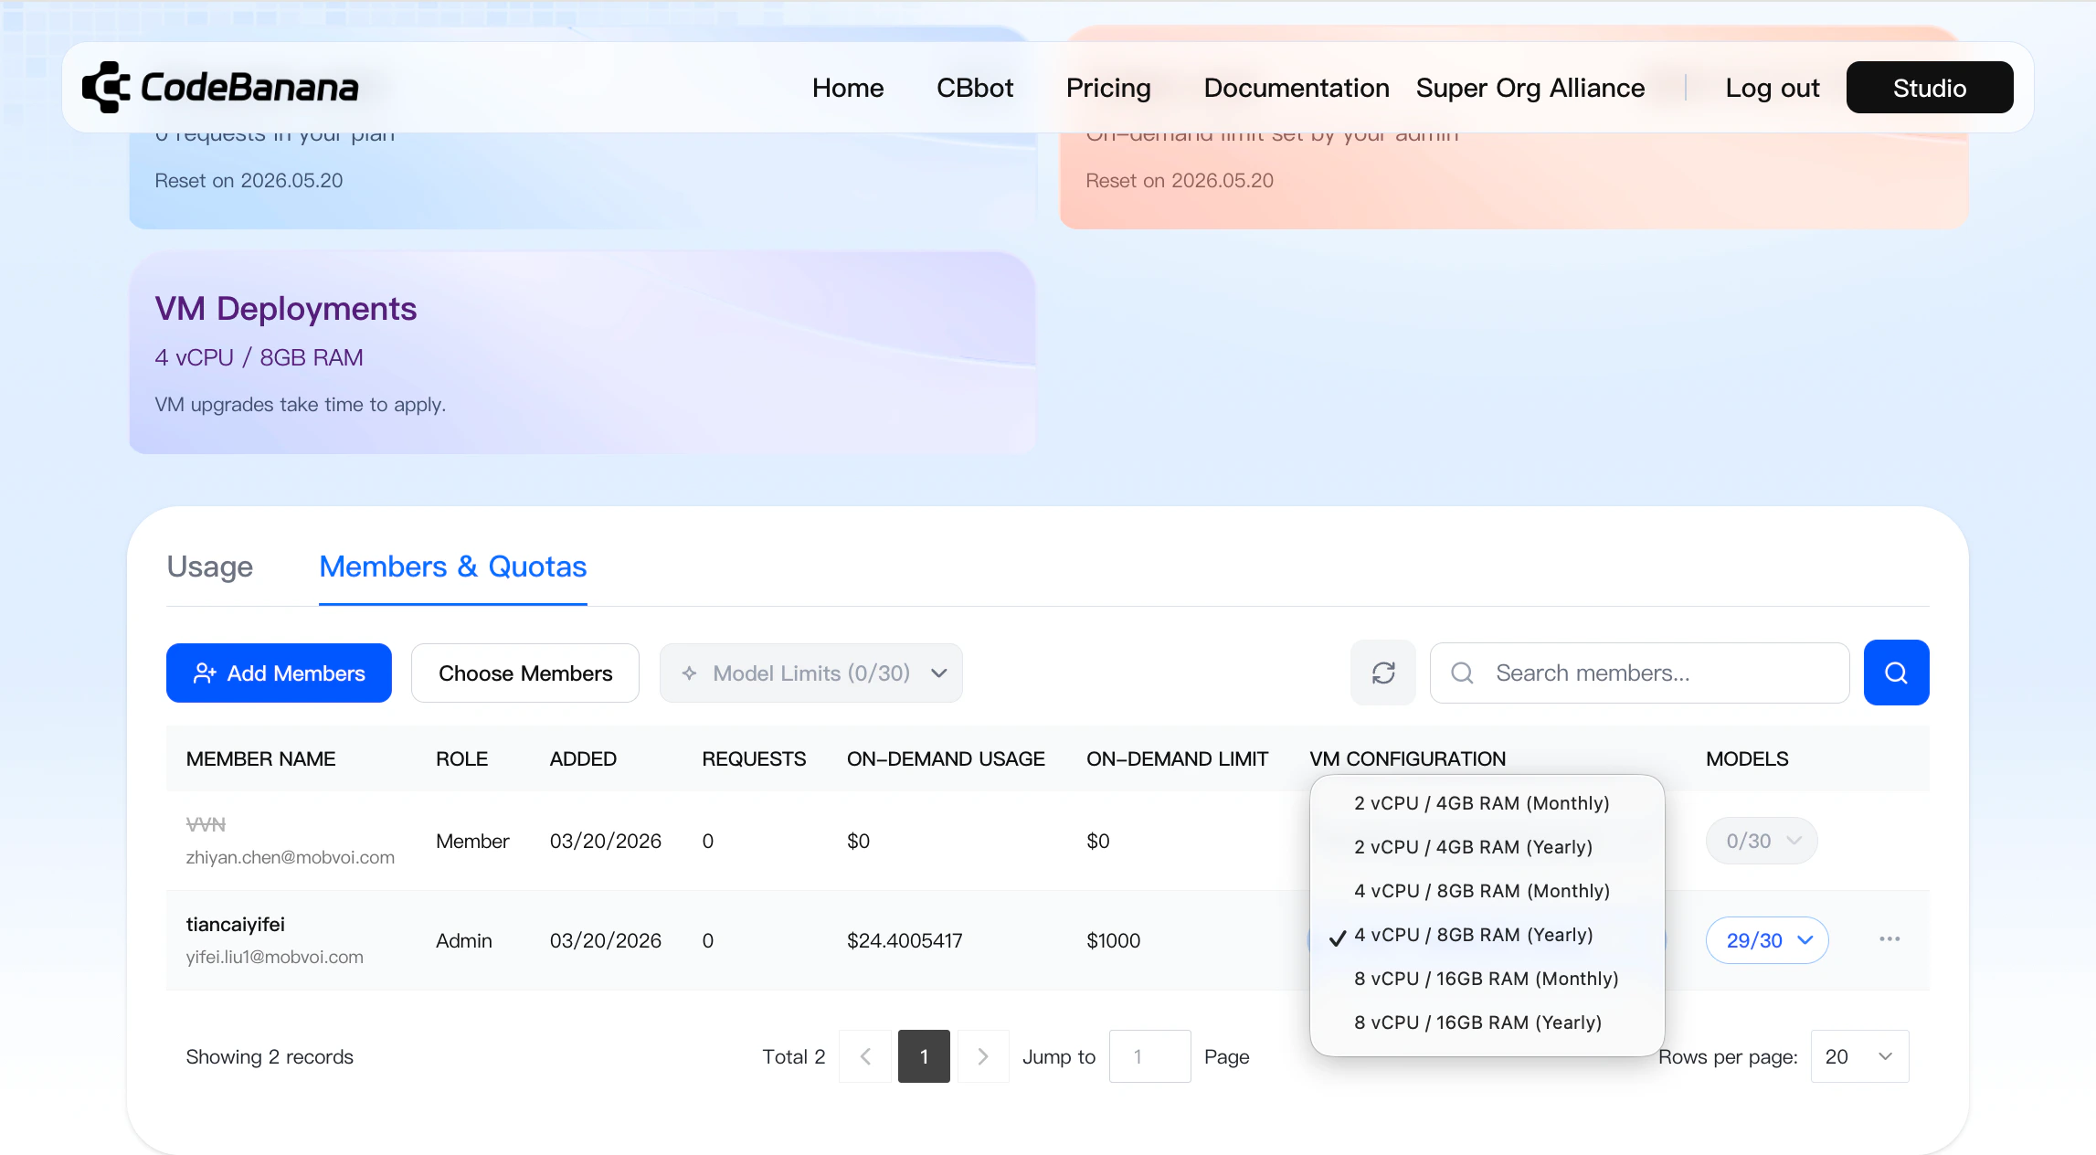Click the Jump to page input

click(1149, 1056)
